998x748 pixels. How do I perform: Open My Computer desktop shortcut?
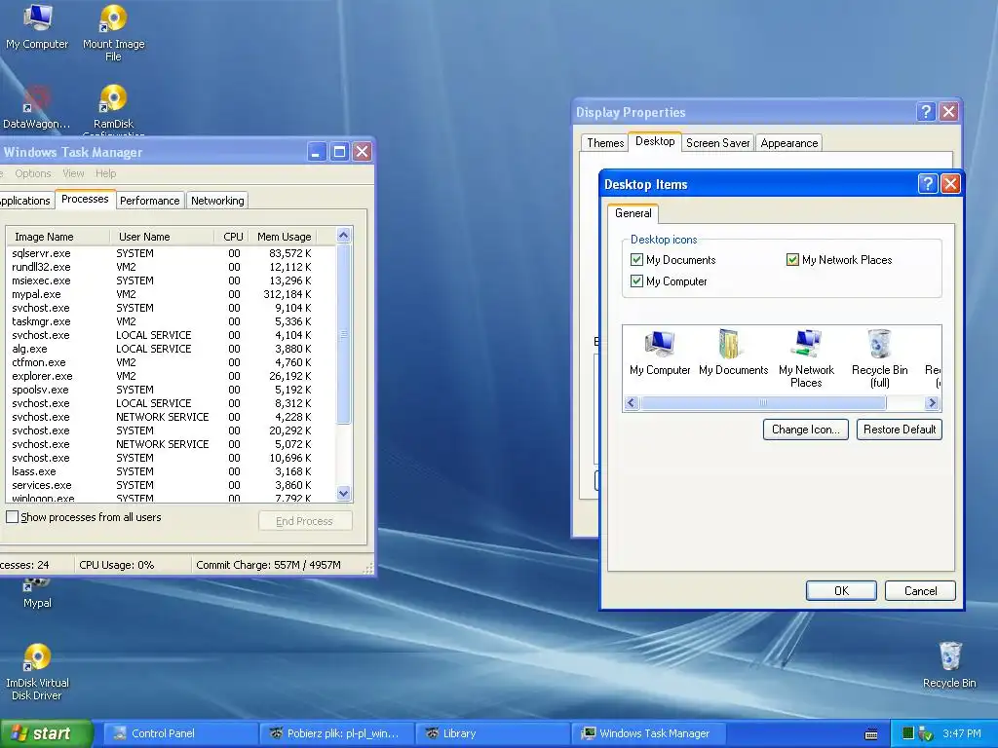point(37,26)
